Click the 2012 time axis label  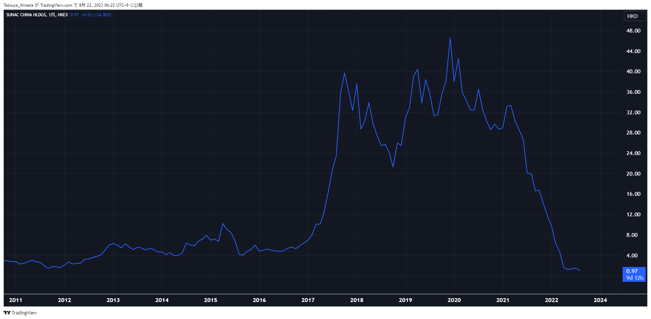tap(65, 300)
